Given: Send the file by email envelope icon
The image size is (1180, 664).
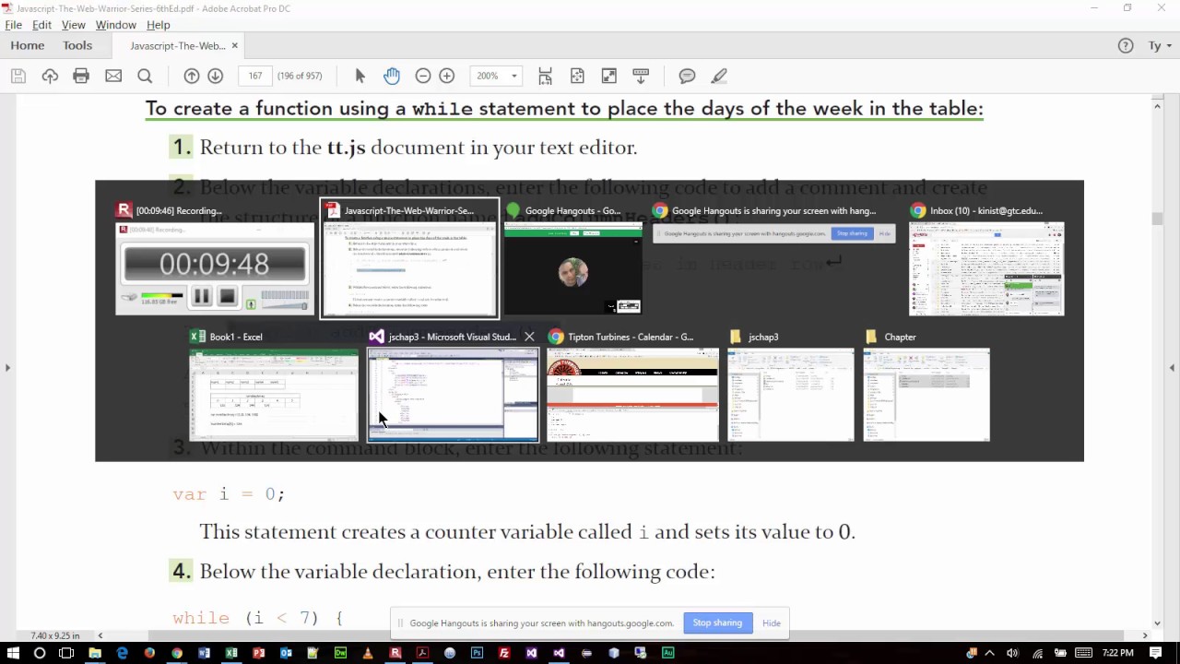Looking at the screenshot, I should 113,76.
